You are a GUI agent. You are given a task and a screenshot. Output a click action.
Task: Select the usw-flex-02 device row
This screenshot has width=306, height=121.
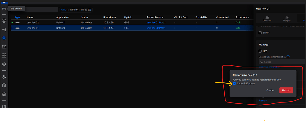132,23
